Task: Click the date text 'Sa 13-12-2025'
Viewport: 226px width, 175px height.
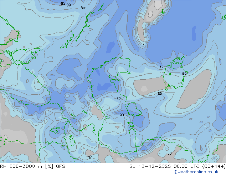Action: pos(150,166)
